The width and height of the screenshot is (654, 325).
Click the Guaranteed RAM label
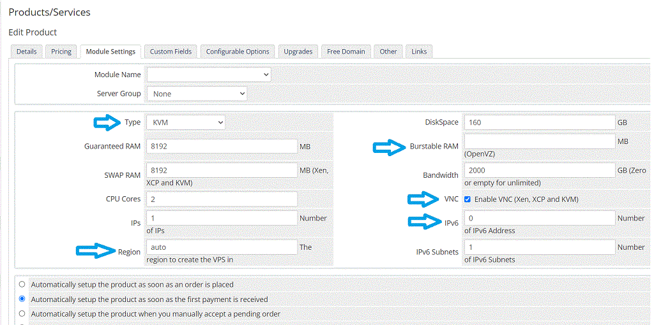click(x=112, y=147)
